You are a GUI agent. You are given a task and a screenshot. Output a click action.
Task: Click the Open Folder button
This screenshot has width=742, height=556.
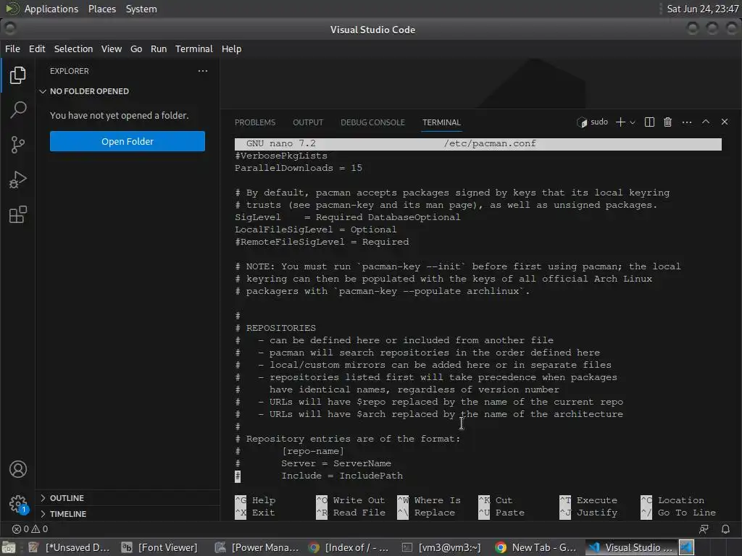pyautogui.click(x=128, y=141)
